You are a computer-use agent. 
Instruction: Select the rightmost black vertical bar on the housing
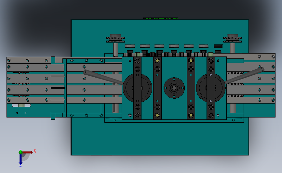click(x=211, y=88)
